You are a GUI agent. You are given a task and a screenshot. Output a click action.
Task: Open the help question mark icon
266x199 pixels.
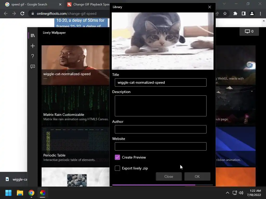click(x=32, y=56)
